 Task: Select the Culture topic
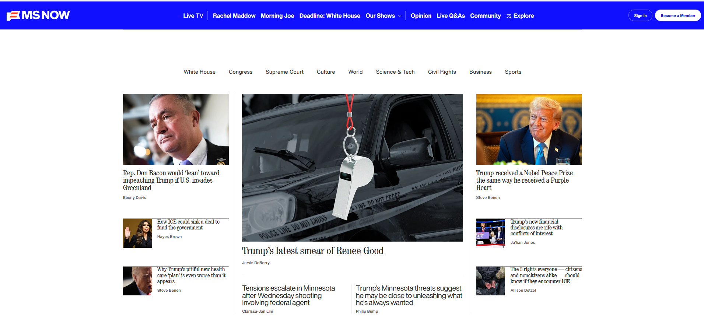[326, 72]
